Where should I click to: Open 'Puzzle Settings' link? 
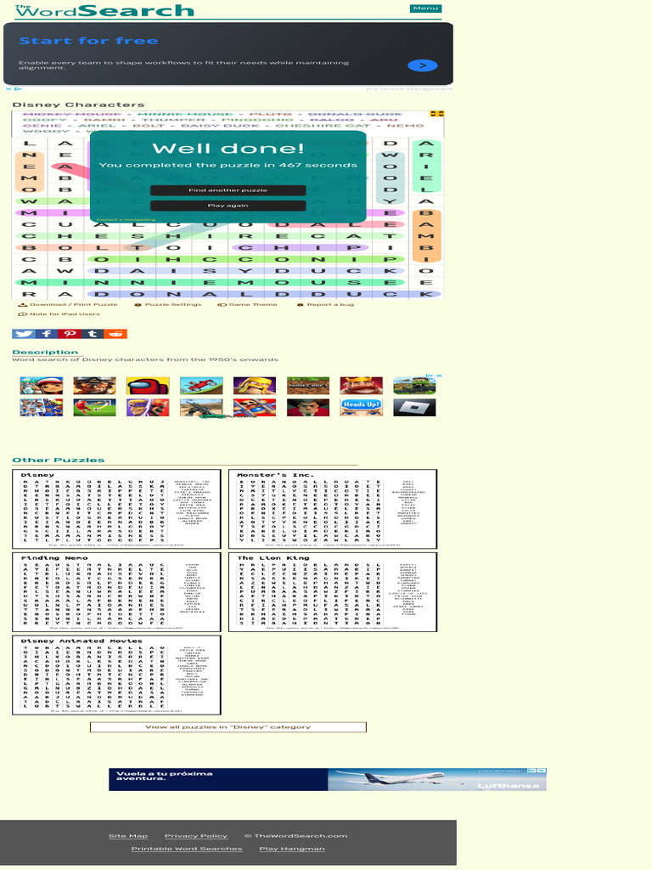click(173, 305)
